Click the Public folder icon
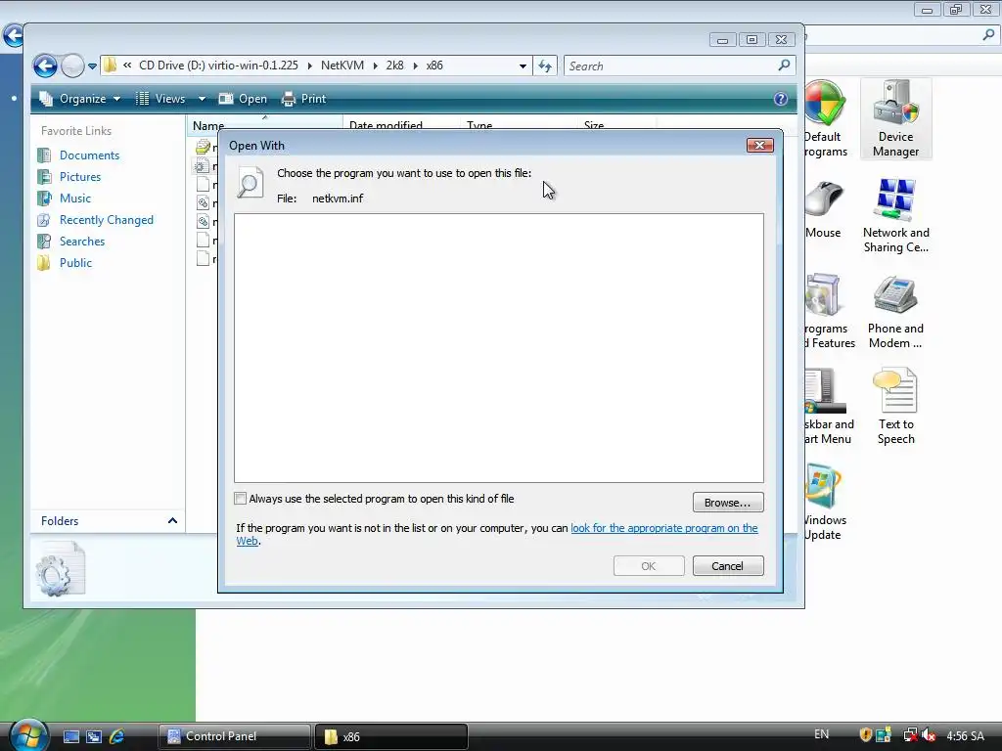The image size is (1002, 751). (44, 263)
